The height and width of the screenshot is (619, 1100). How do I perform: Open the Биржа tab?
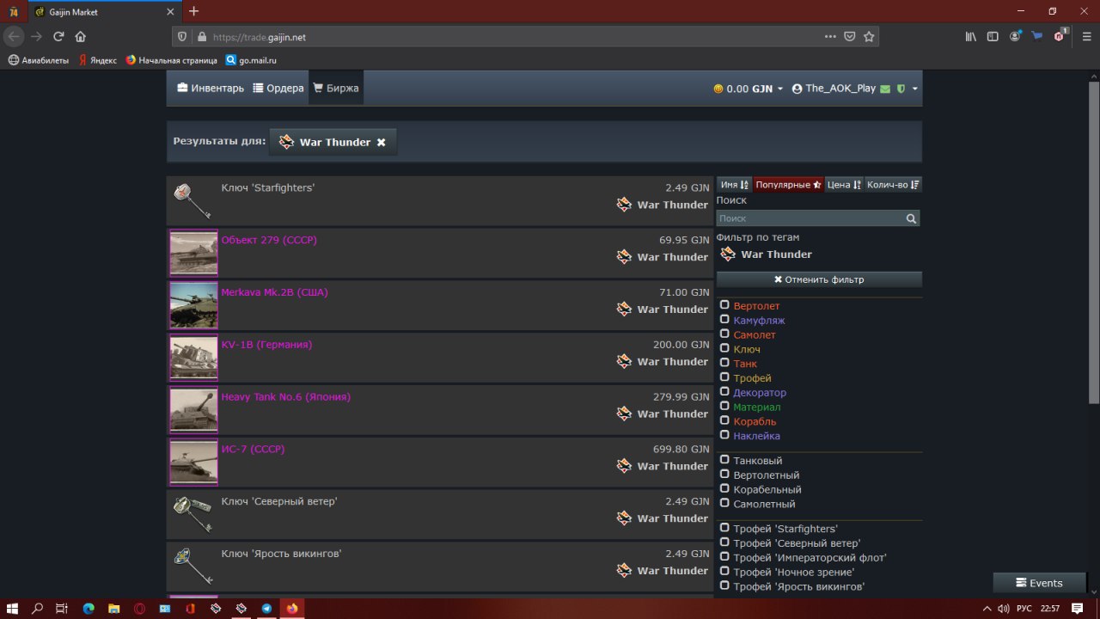336,89
